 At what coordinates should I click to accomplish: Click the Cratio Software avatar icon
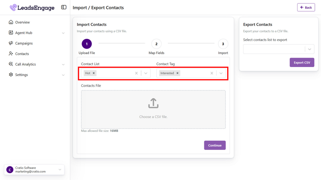(x=10, y=170)
